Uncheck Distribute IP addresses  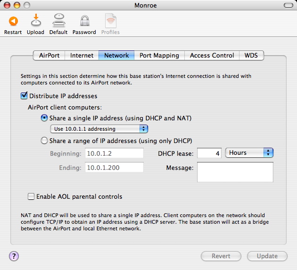[x=24, y=95]
